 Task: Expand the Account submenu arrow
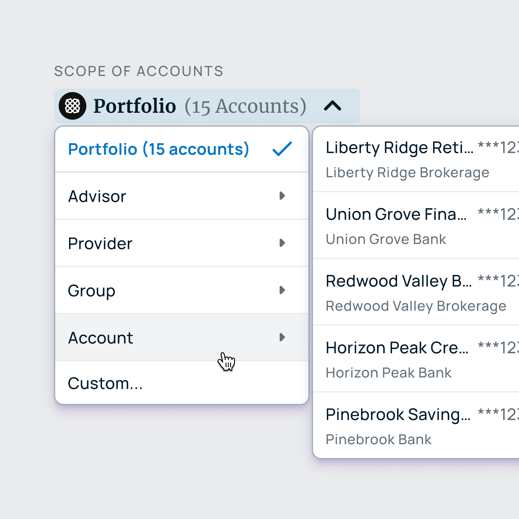[282, 338]
